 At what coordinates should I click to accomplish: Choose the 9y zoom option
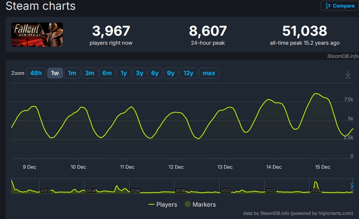[x=171, y=73]
